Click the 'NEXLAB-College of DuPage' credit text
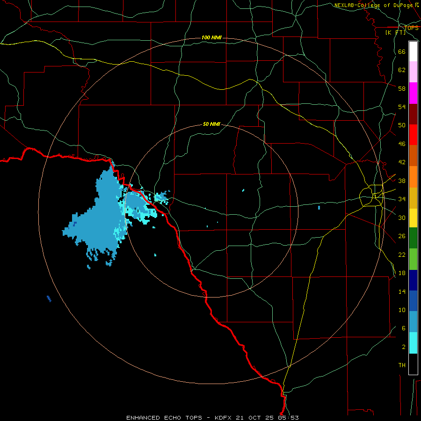Image resolution: width=421 pixels, height=421 pixels. coord(373,5)
